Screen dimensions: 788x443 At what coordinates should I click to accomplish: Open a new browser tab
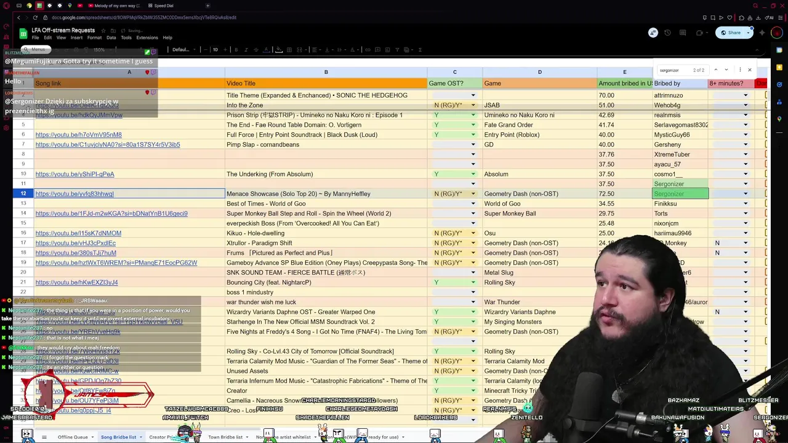[x=209, y=6]
